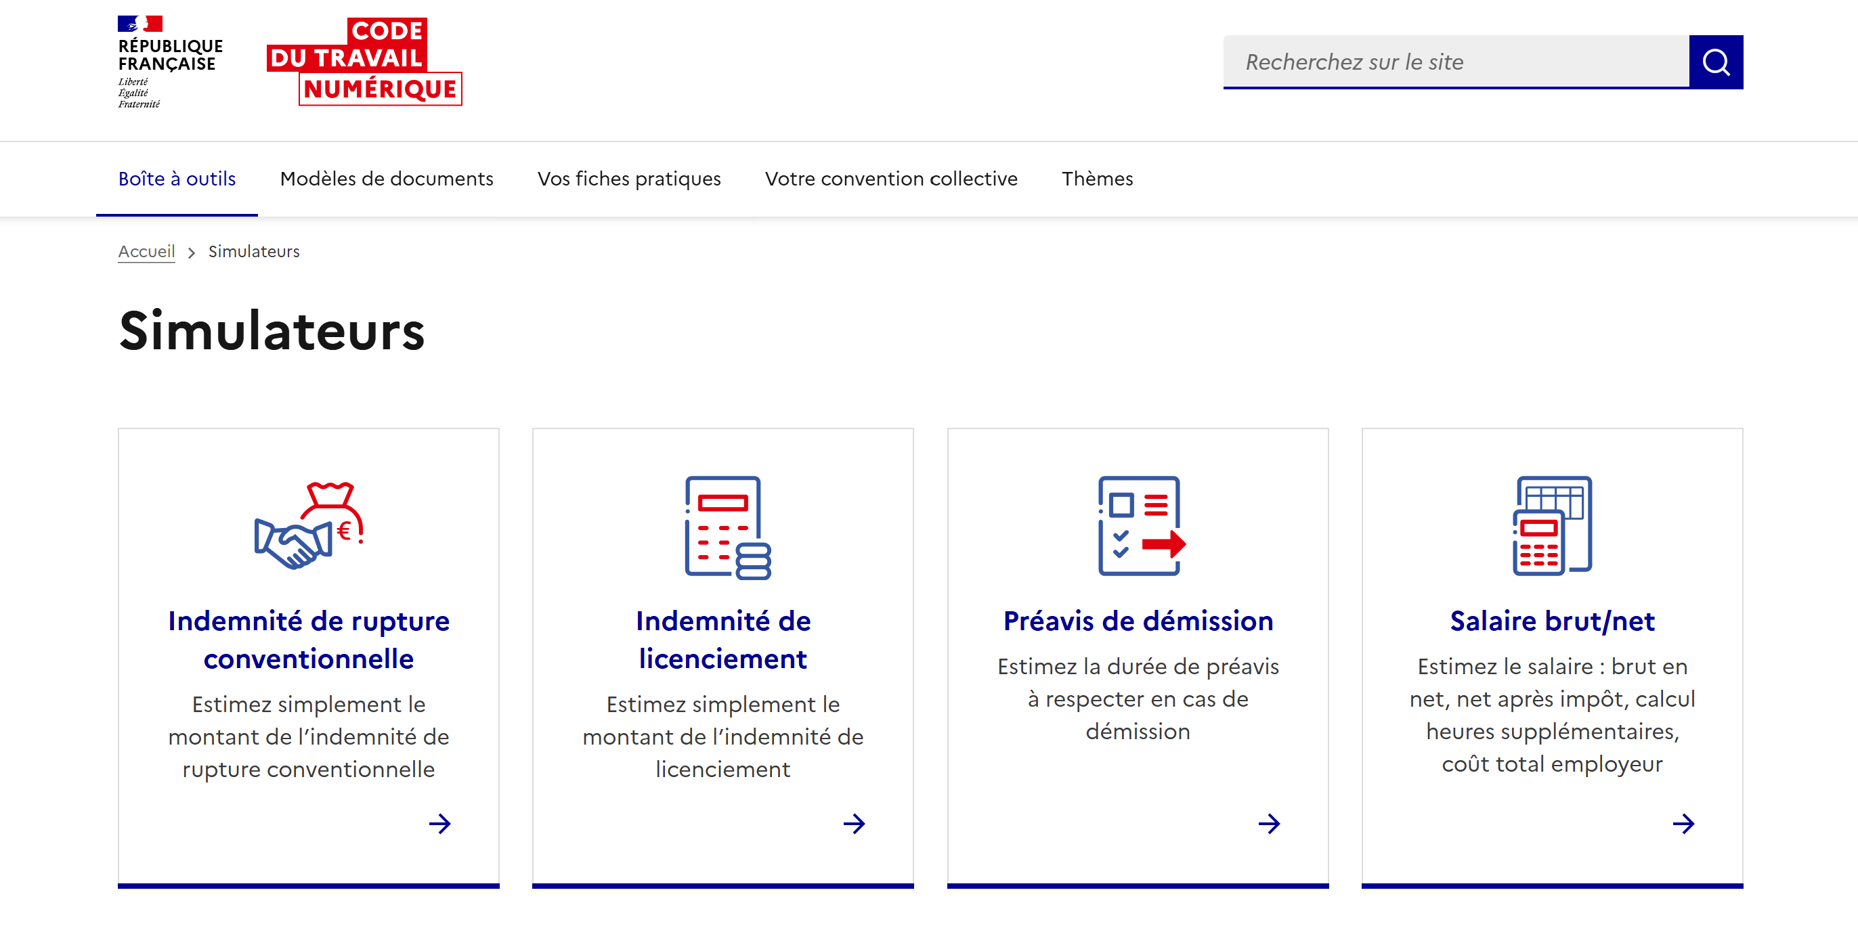The width and height of the screenshot is (1858, 926).
Task: Open the Boîte à outils menu item
Action: click(x=177, y=179)
